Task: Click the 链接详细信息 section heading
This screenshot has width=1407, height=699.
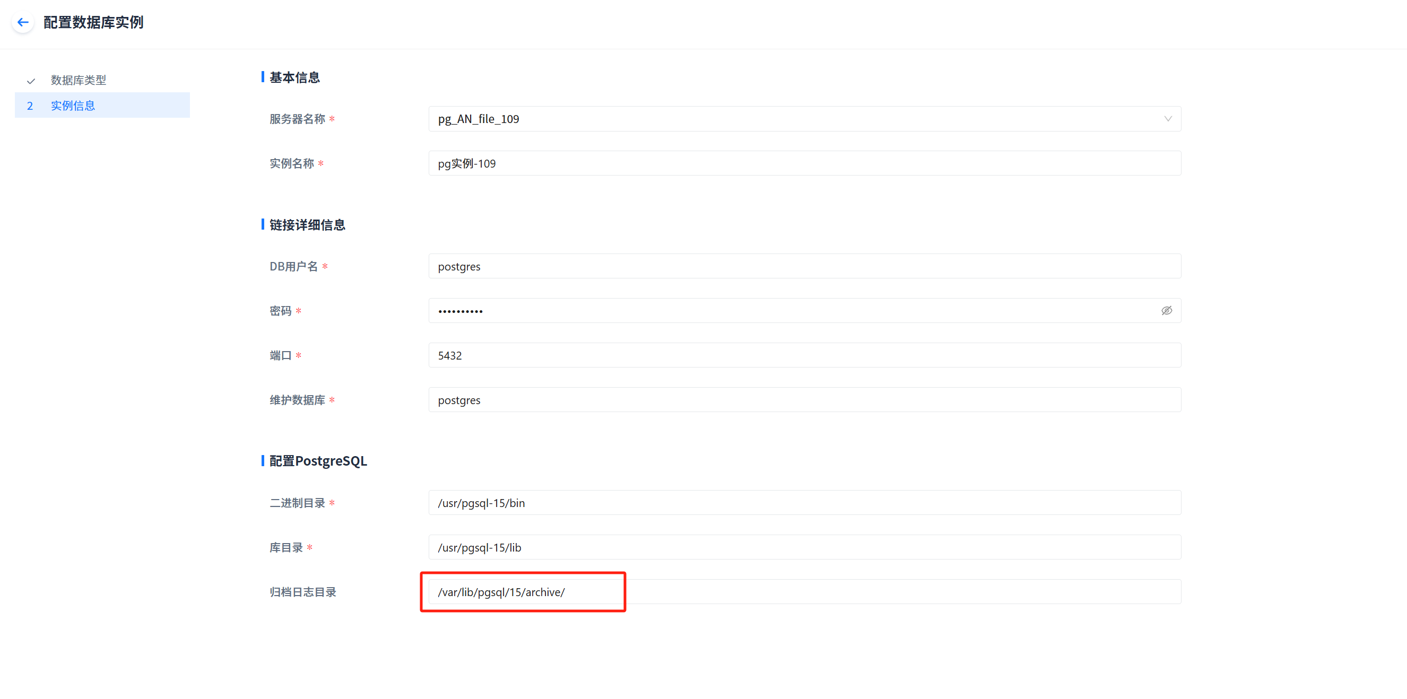Action: [307, 225]
